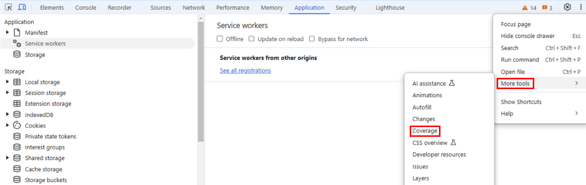Select the Service workers tree row label
Viewport: 586px width, 185px height.
click(45, 43)
